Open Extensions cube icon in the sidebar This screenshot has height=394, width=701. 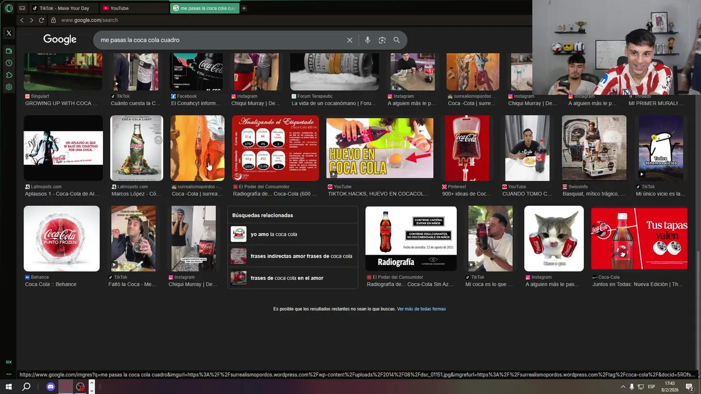pyautogui.click(x=9, y=75)
